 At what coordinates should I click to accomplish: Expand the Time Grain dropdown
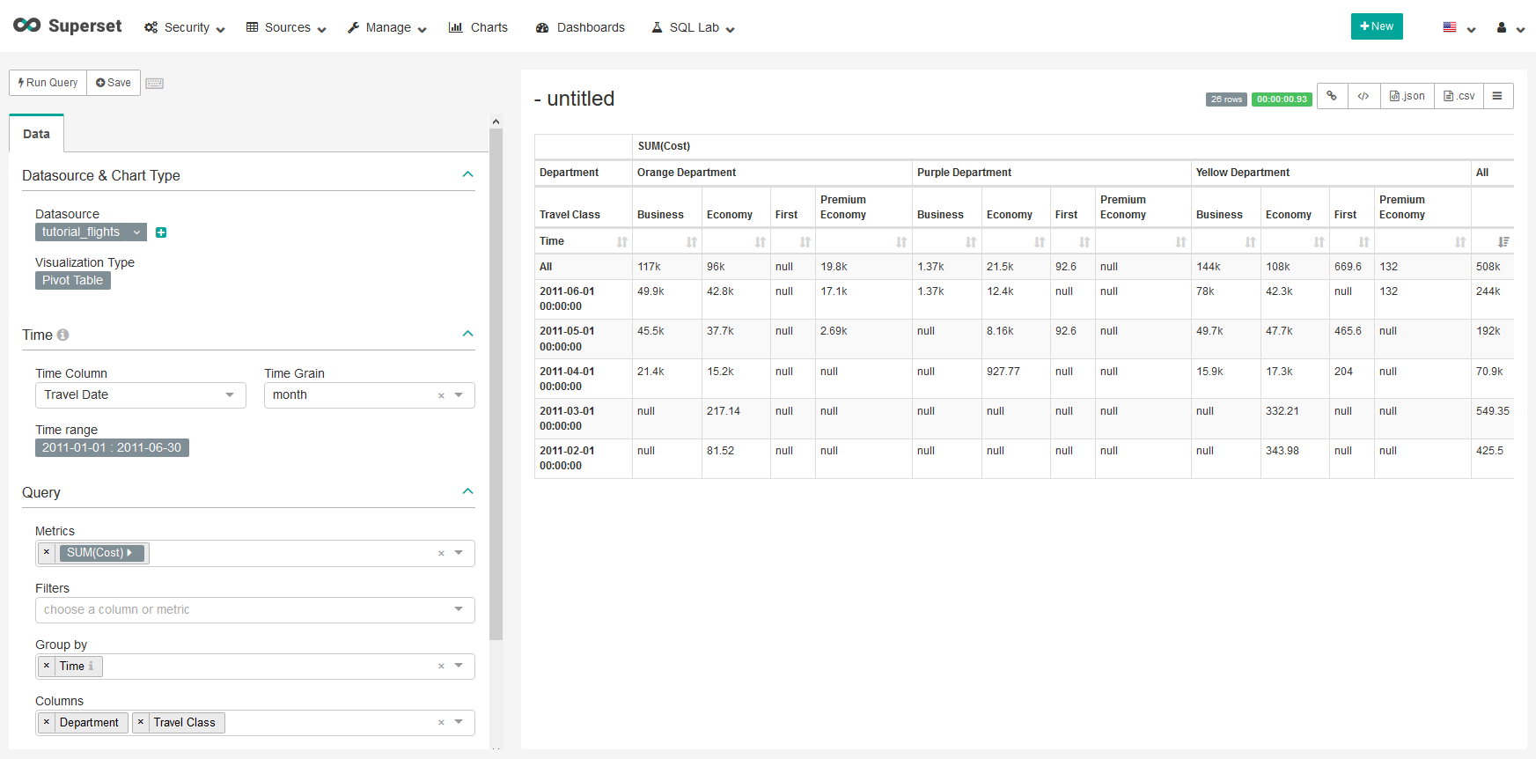point(459,395)
